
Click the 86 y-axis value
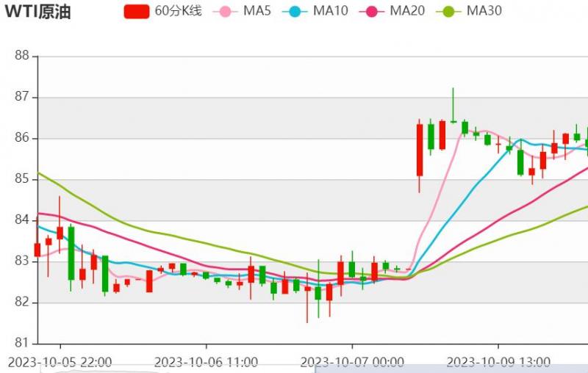click(22, 138)
